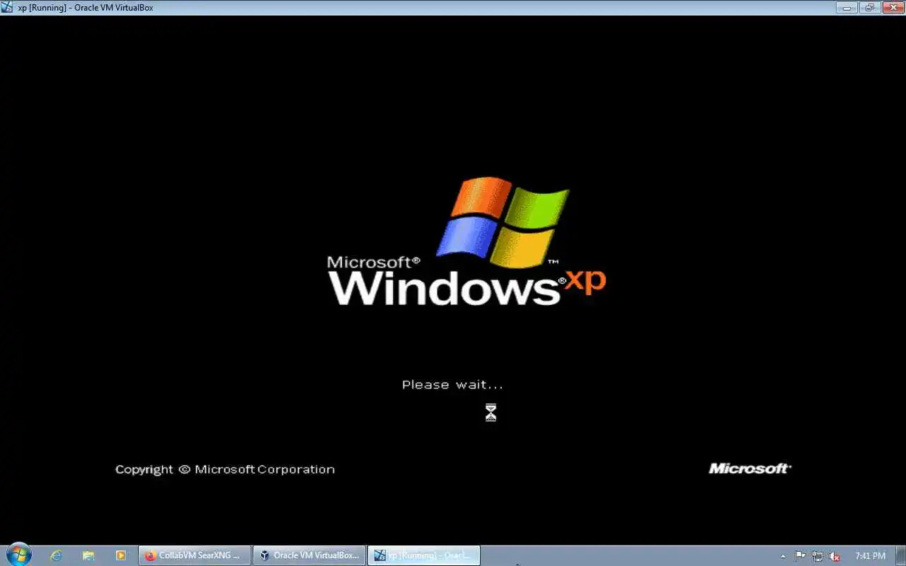Minimize the xp [Running] VirtualBox window
This screenshot has height=566, width=906.
point(847,8)
